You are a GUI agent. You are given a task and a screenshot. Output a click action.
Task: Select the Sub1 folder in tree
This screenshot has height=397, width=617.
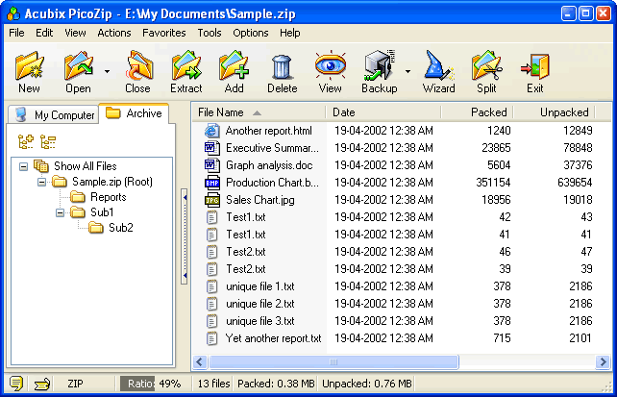[x=92, y=212]
